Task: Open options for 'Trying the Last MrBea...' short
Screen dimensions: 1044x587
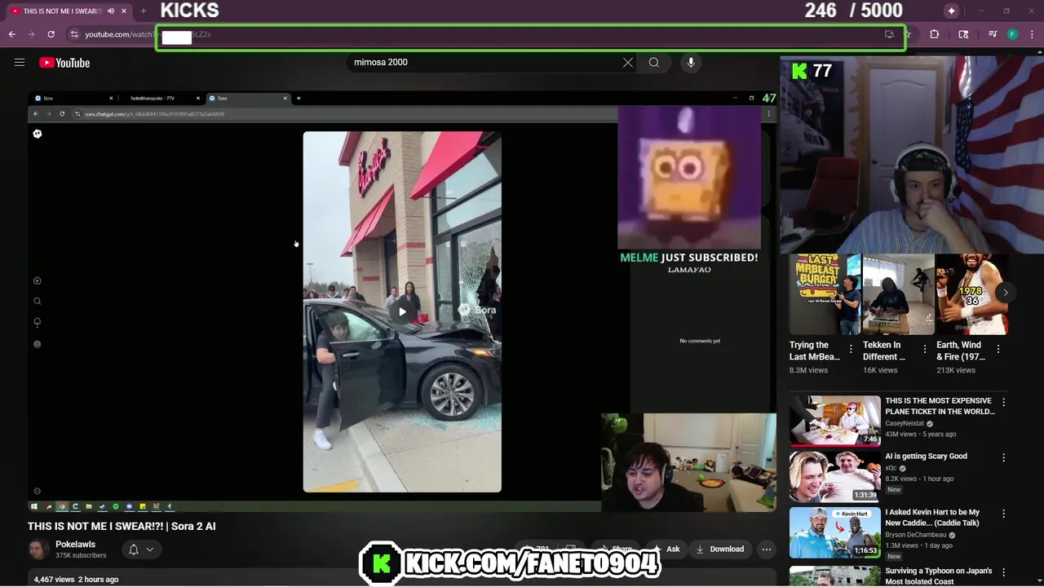Action: (851, 349)
